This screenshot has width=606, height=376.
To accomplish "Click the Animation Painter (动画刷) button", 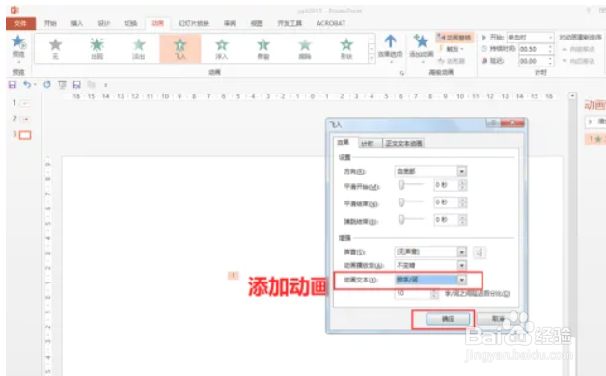I will [x=452, y=61].
